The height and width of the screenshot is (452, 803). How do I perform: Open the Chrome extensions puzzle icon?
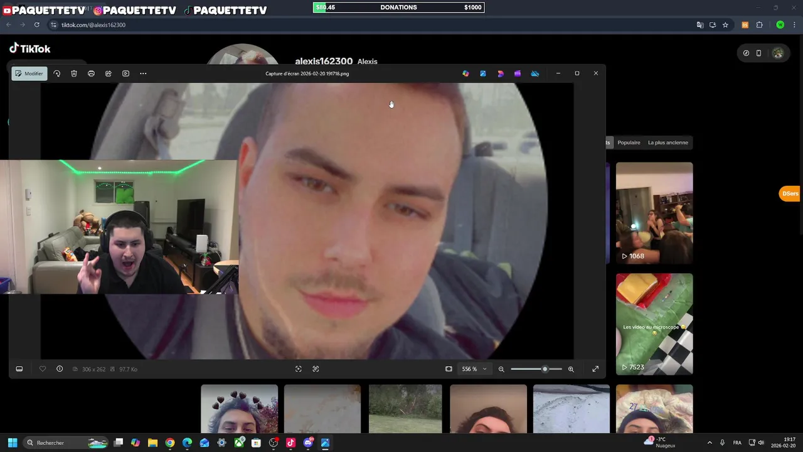click(x=760, y=24)
